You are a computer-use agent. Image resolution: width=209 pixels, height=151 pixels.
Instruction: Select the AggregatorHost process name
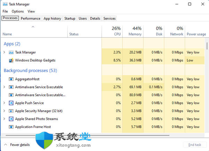(x=27, y=79)
